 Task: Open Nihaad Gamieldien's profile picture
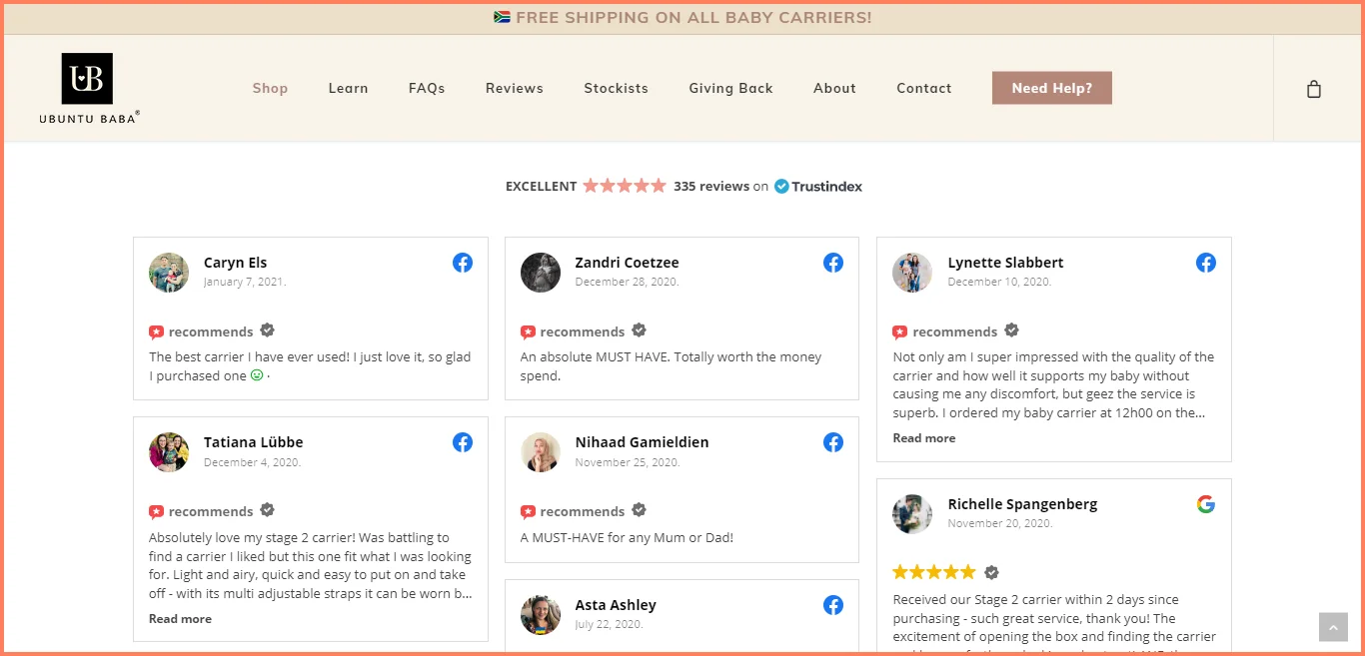click(x=541, y=452)
